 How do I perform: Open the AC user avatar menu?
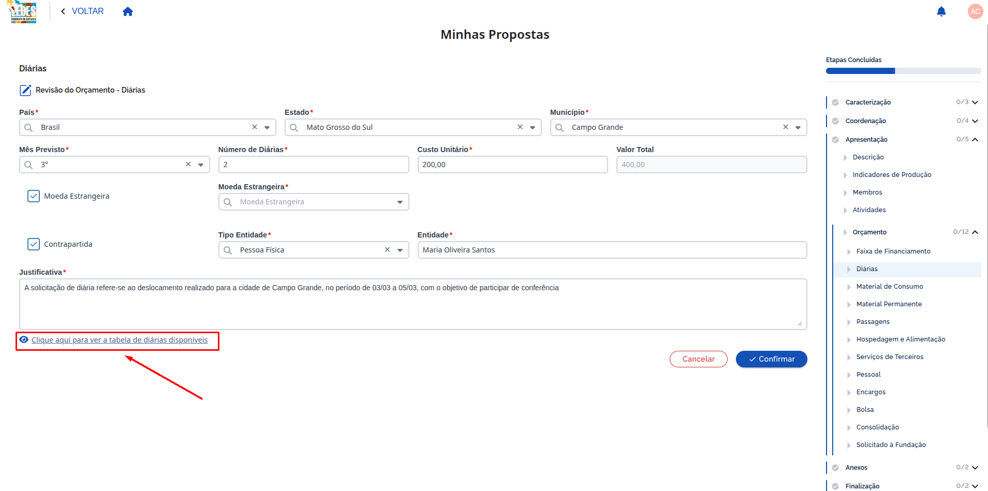pos(975,11)
